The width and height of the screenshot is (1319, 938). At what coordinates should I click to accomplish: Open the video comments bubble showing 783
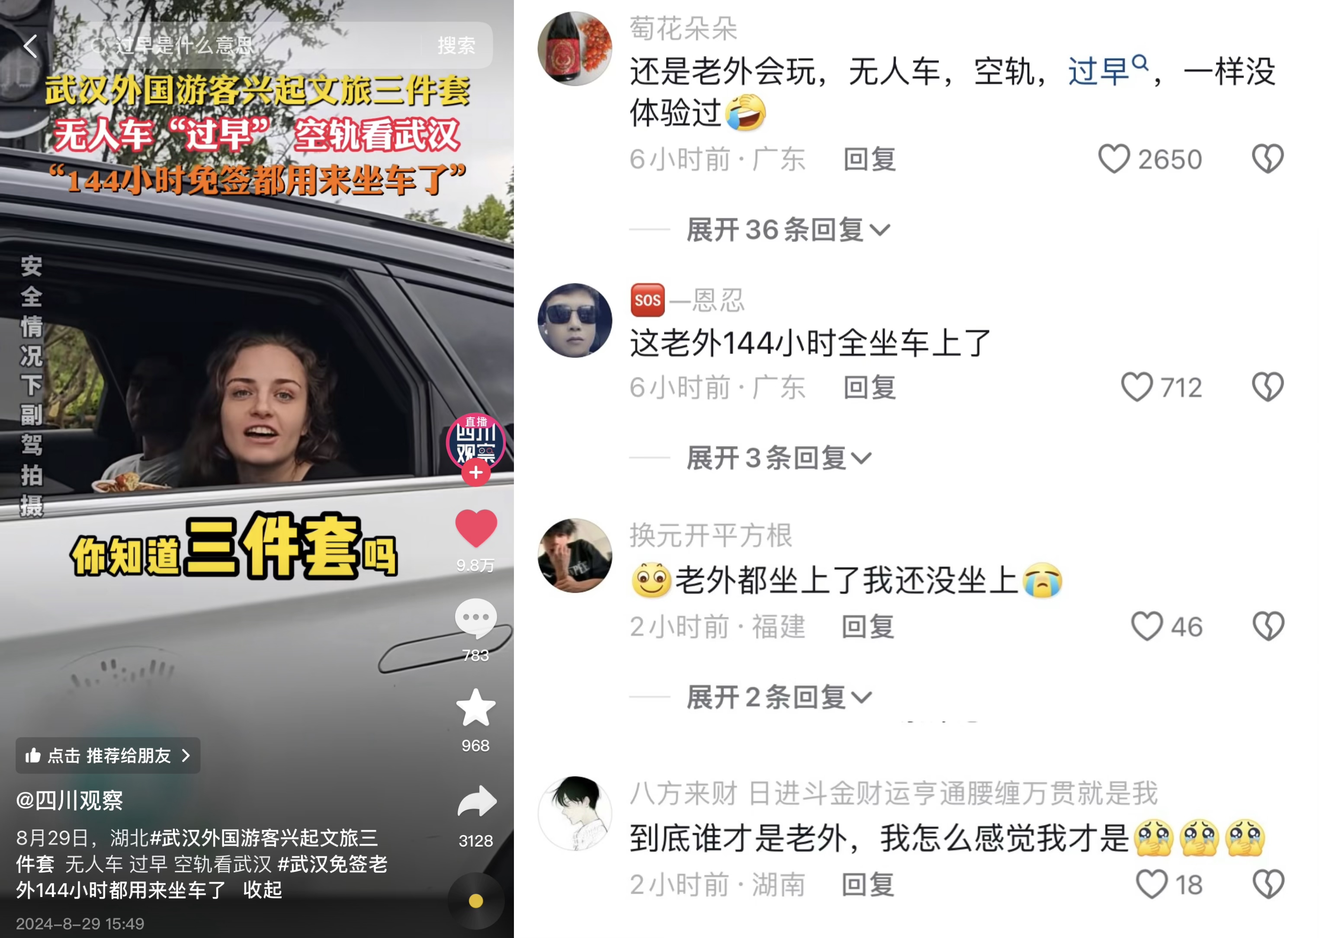tap(475, 618)
